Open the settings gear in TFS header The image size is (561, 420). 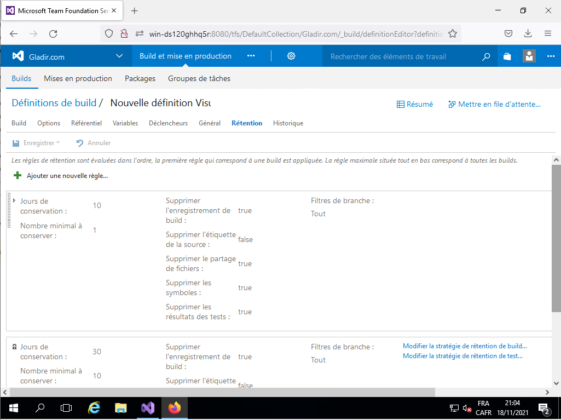[x=291, y=56]
